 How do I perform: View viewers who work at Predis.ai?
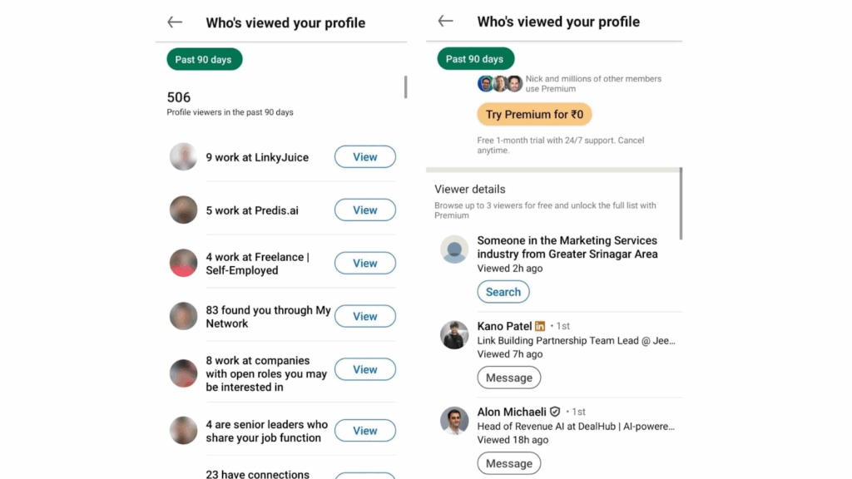coord(364,210)
